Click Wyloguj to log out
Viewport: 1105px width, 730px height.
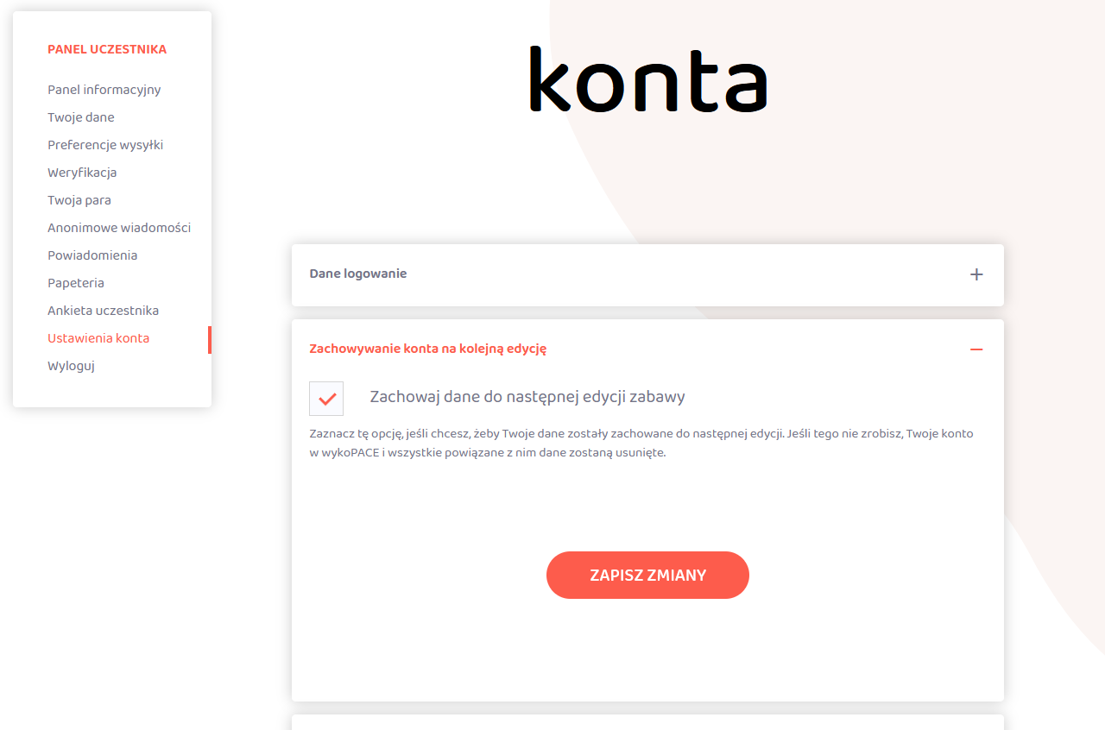pos(71,366)
